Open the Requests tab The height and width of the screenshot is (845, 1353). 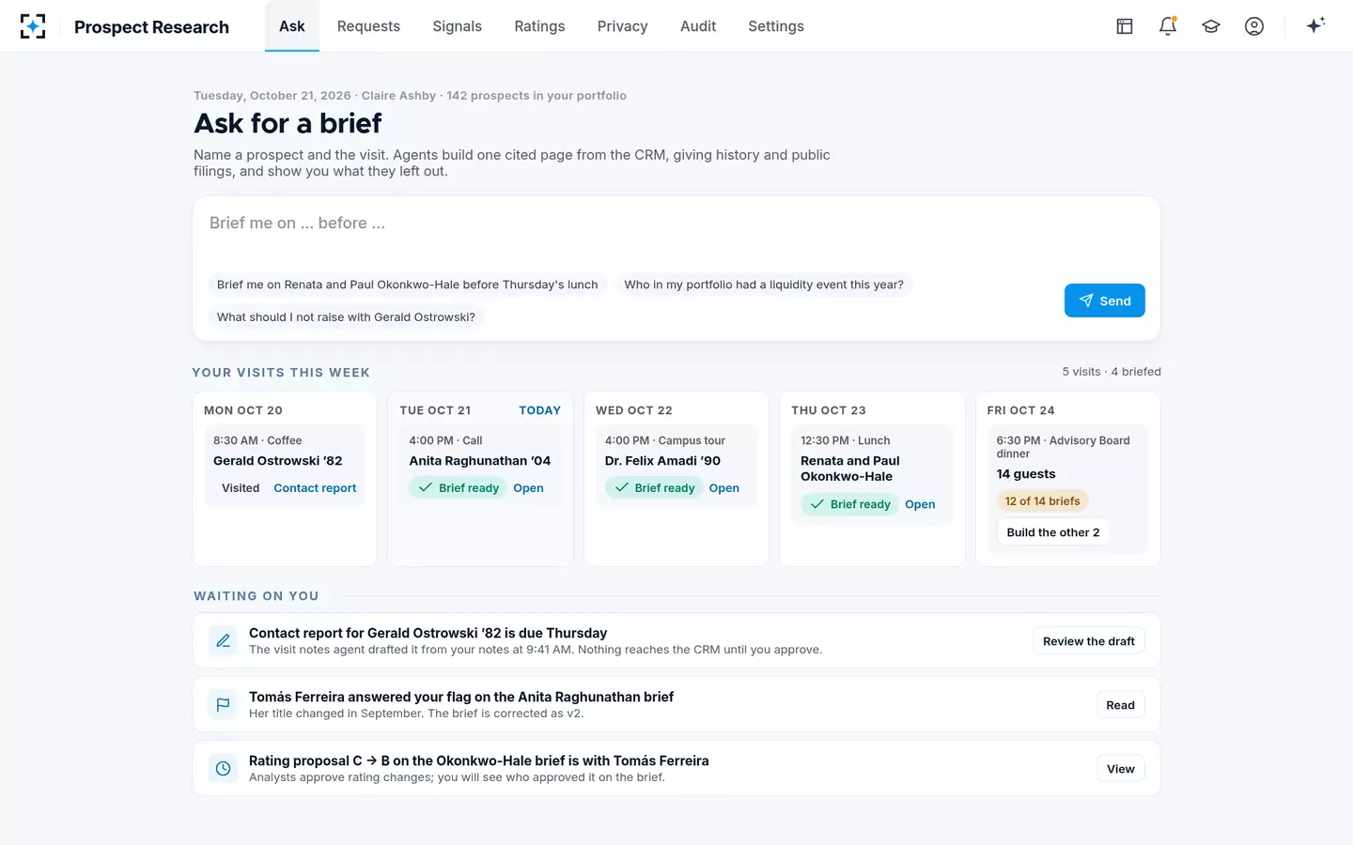coord(368,26)
